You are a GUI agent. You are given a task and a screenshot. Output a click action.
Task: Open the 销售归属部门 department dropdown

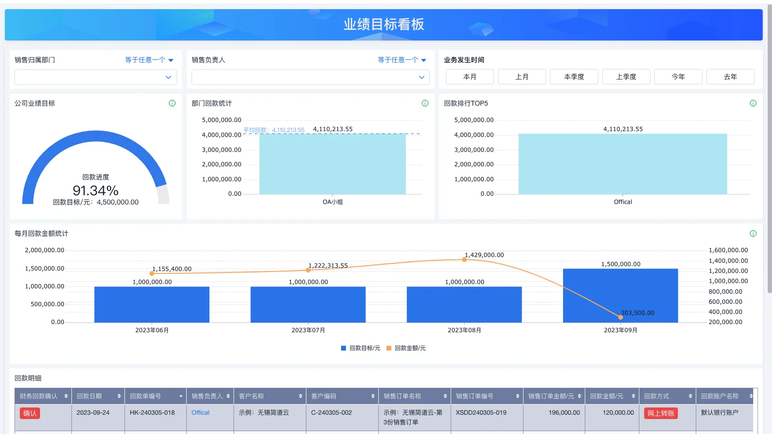(95, 77)
